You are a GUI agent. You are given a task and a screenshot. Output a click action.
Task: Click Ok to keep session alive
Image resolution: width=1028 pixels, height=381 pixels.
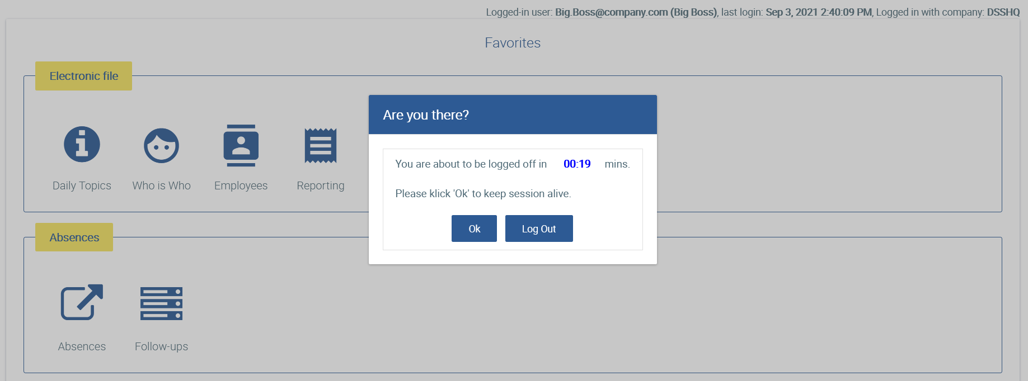click(x=474, y=228)
